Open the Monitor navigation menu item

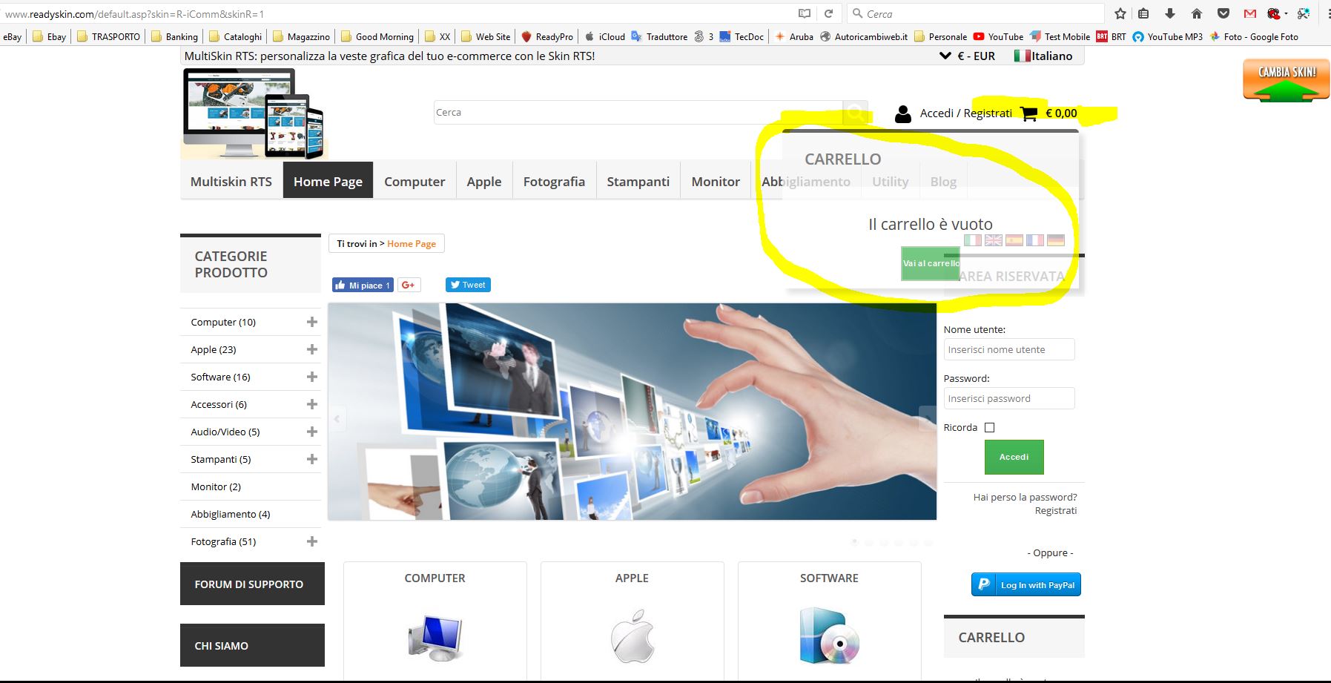click(x=716, y=182)
